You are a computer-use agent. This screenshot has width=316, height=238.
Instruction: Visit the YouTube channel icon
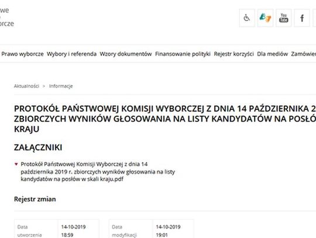(284, 18)
